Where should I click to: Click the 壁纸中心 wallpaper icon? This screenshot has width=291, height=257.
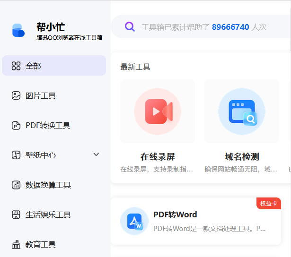tap(16, 155)
